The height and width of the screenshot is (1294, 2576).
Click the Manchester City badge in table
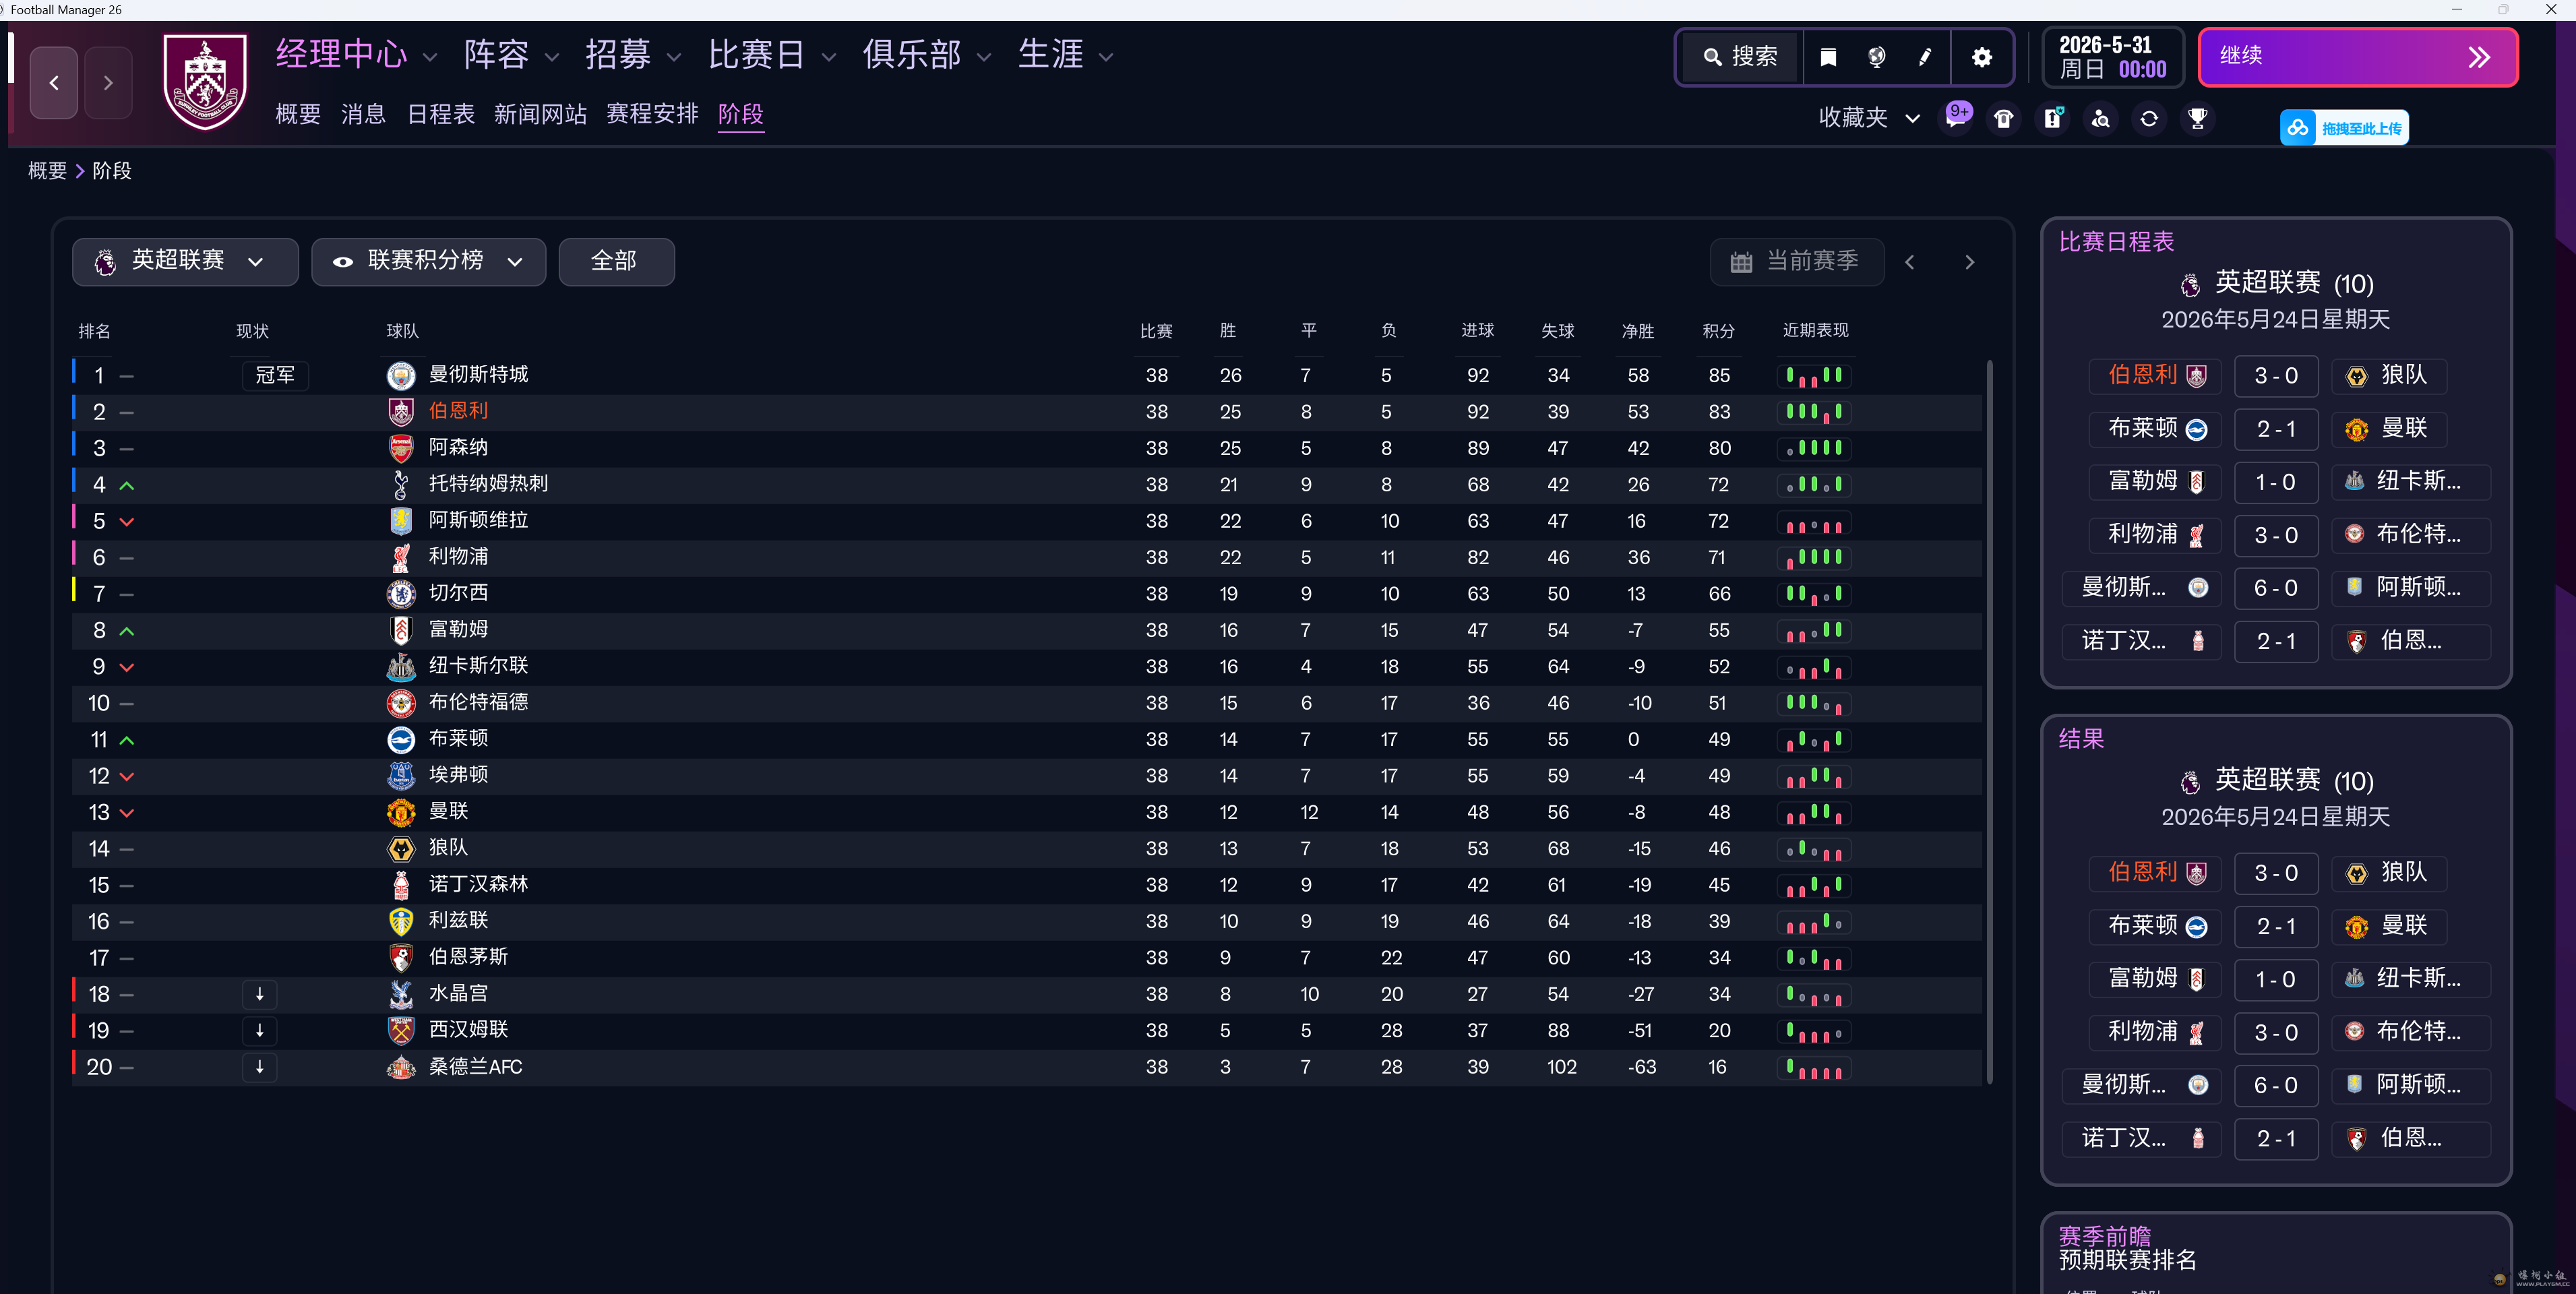pyautogui.click(x=401, y=375)
